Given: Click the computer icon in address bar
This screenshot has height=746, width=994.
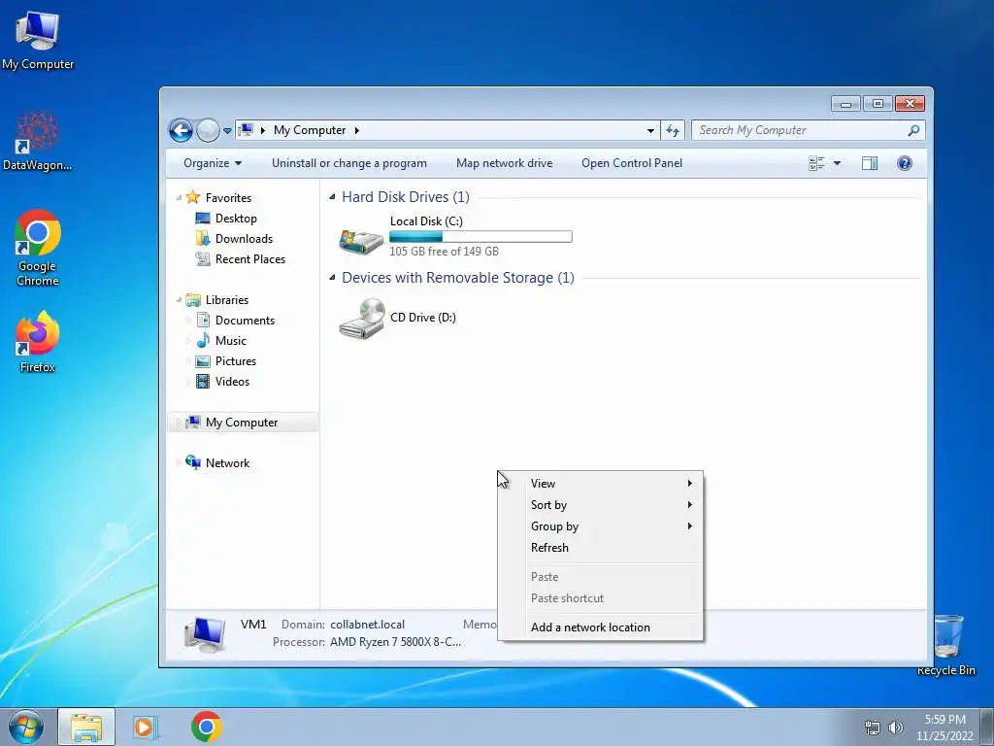Looking at the screenshot, I should pos(246,130).
